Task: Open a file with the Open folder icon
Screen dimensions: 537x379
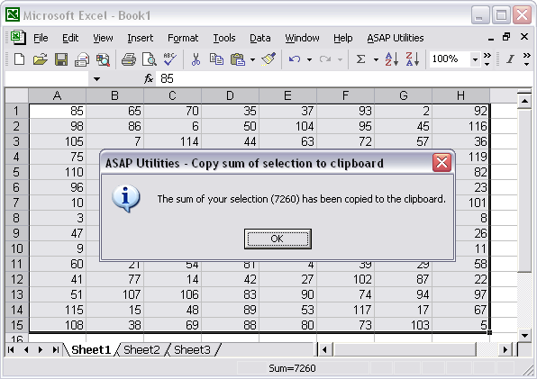Action: coord(41,59)
